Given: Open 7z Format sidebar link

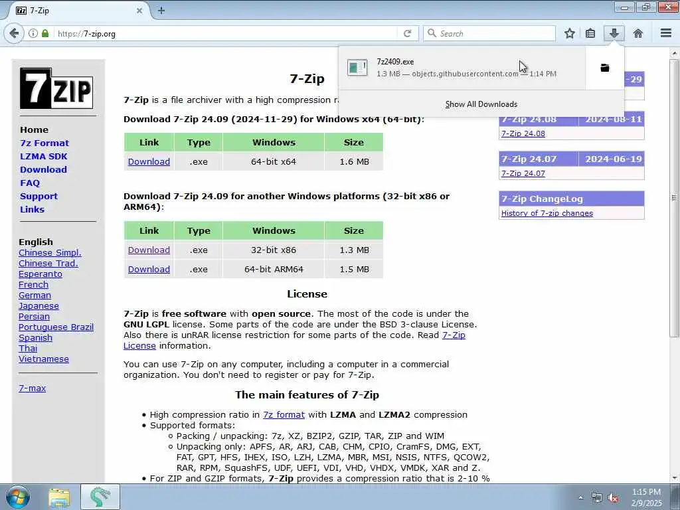Looking at the screenshot, I should click(x=44, y=143).
